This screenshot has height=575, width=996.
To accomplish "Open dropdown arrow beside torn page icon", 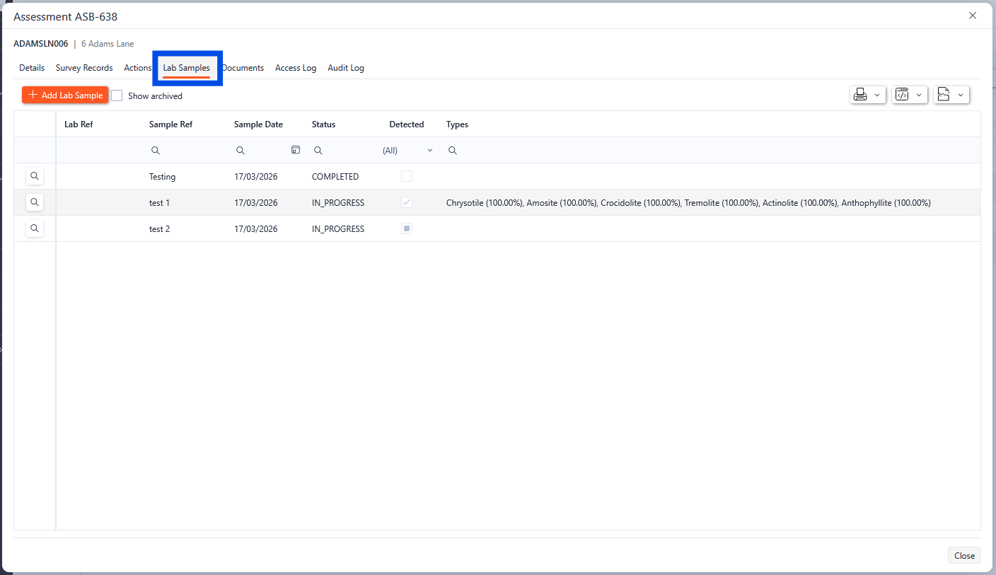I will coord(961,95).
